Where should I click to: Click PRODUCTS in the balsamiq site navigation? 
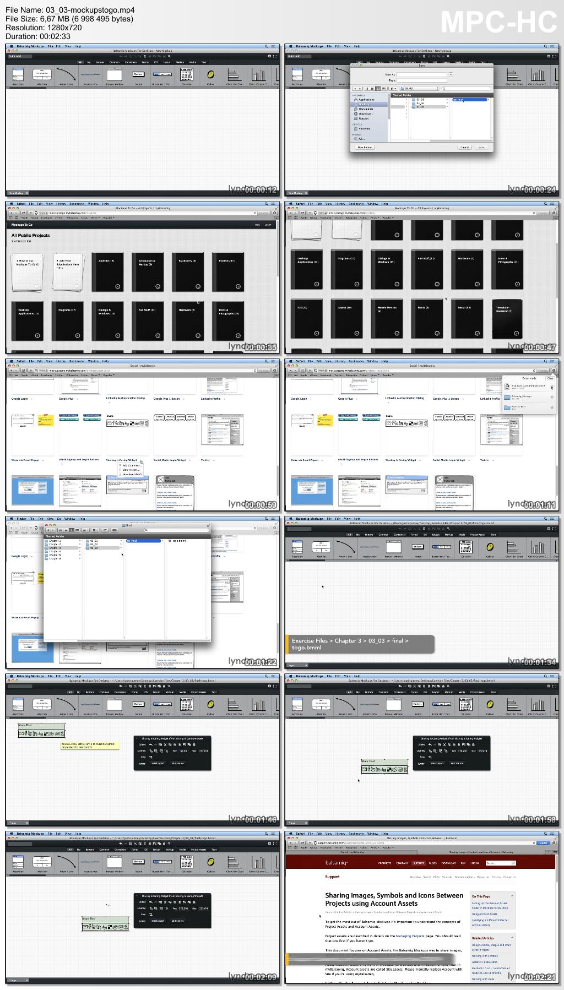pos(384,863)
